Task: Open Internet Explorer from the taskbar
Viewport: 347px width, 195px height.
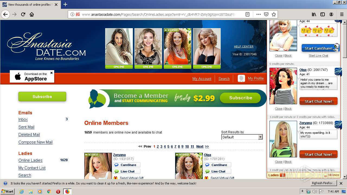Action: (21, 191)
